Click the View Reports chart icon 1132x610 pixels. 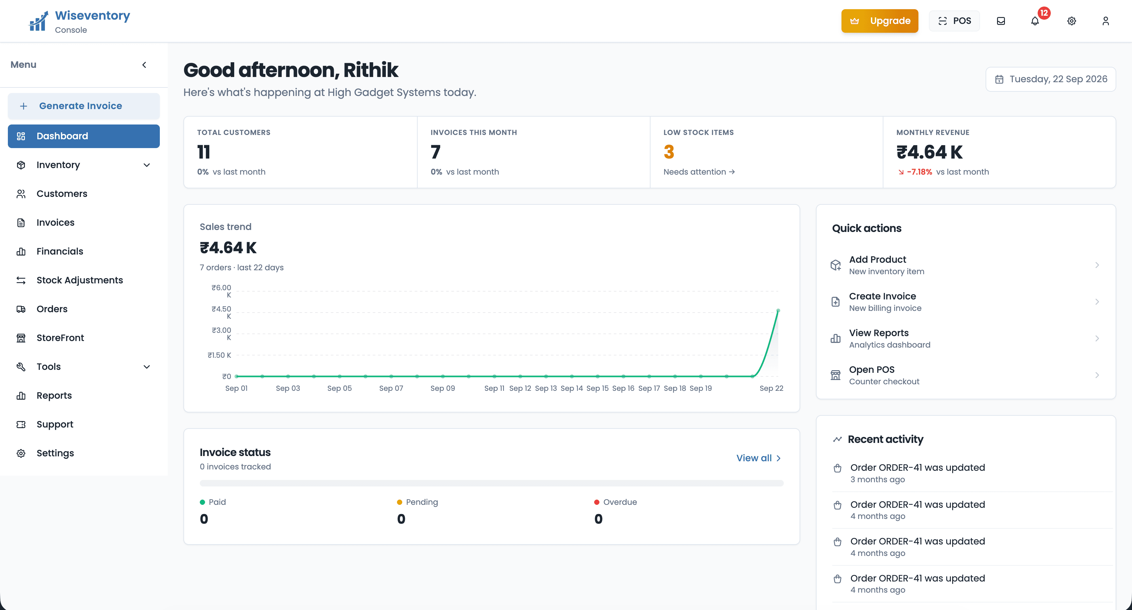[835, 338]
